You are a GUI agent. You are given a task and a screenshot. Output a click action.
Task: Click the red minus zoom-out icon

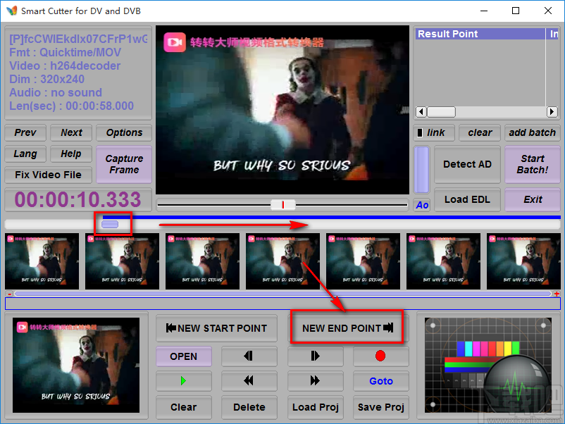coord(9,294)
